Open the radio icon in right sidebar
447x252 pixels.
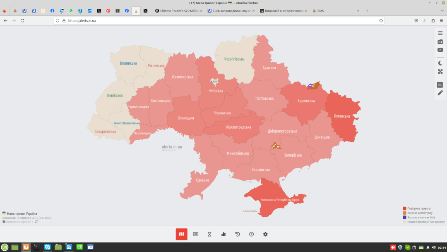tap(440, 41)
